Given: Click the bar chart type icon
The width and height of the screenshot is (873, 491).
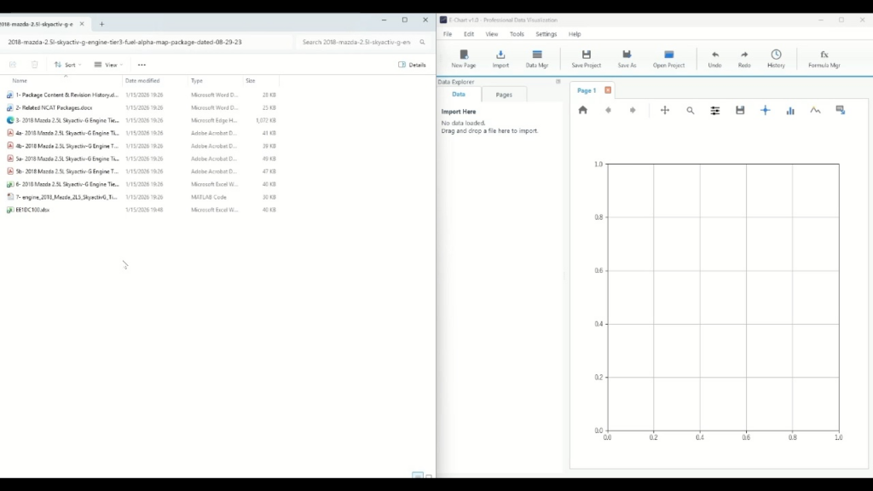Looking at the screenshot, I should tap(790, 110).
